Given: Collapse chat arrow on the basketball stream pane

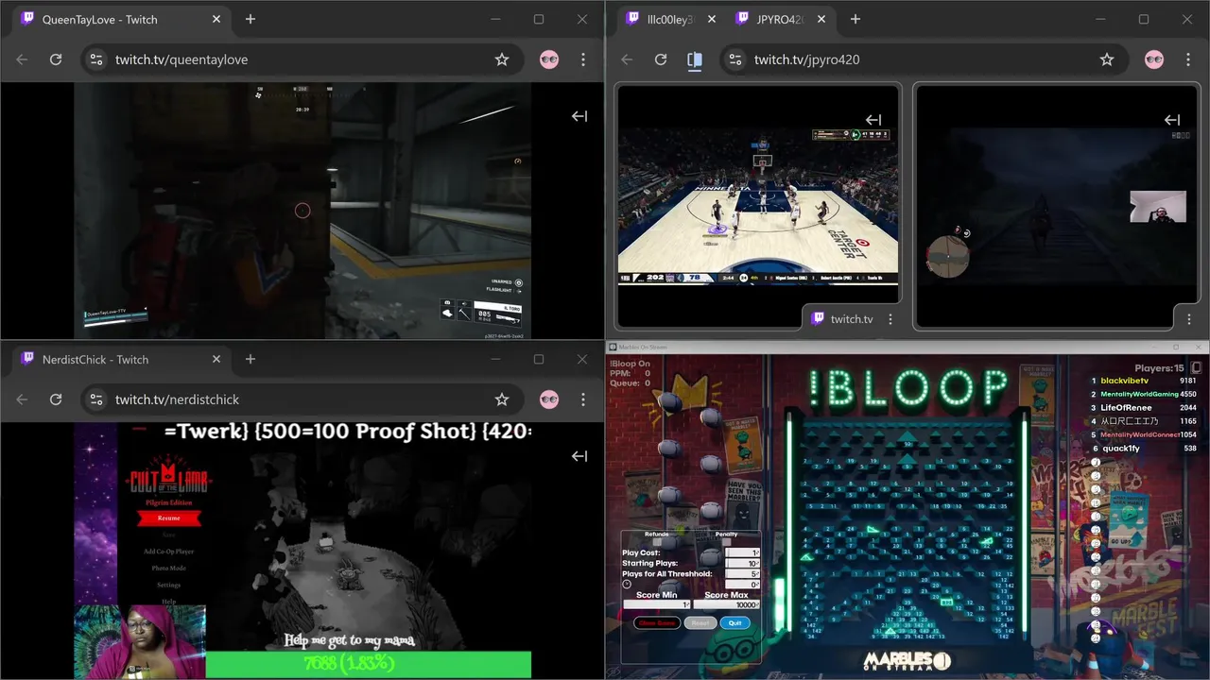Looking at the screenshot, I should (873, 120).
